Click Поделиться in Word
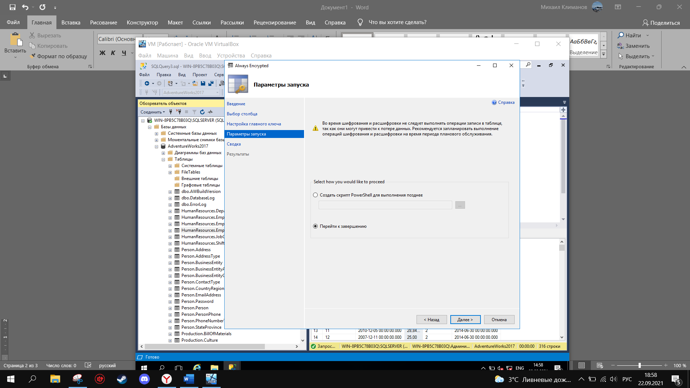This screenshot has height=388, width=690. click(661, 23)
